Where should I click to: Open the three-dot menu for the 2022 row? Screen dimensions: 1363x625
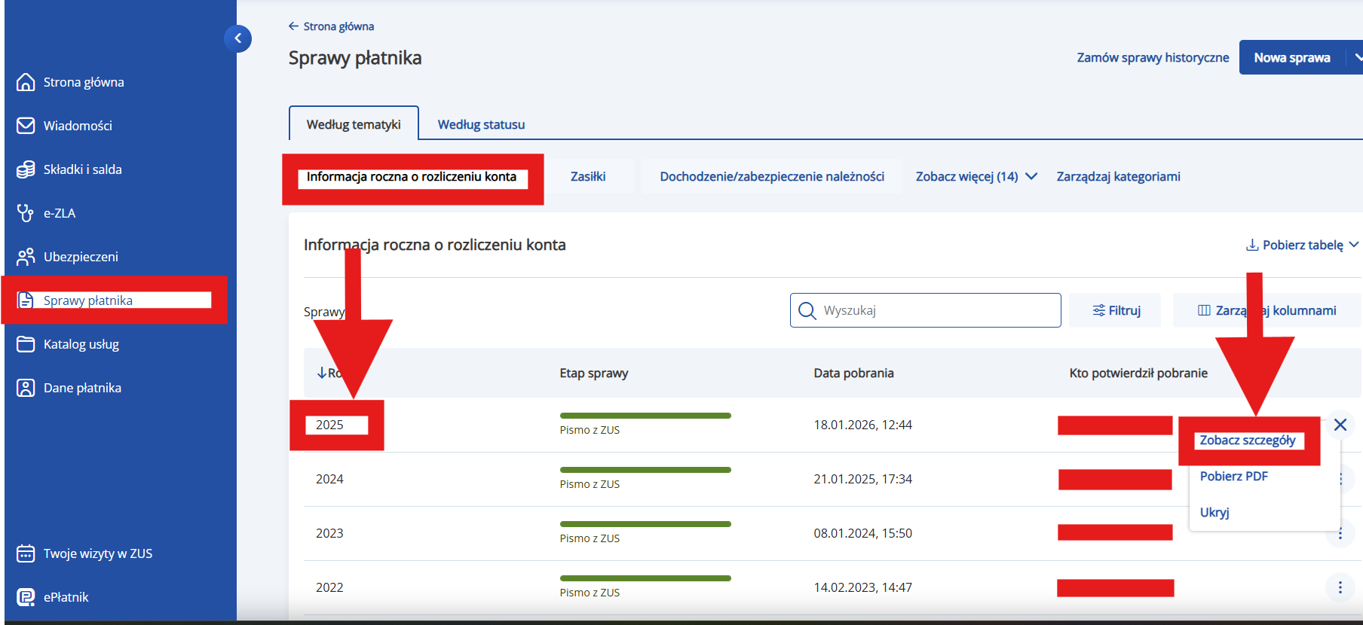coord(1340,587)
